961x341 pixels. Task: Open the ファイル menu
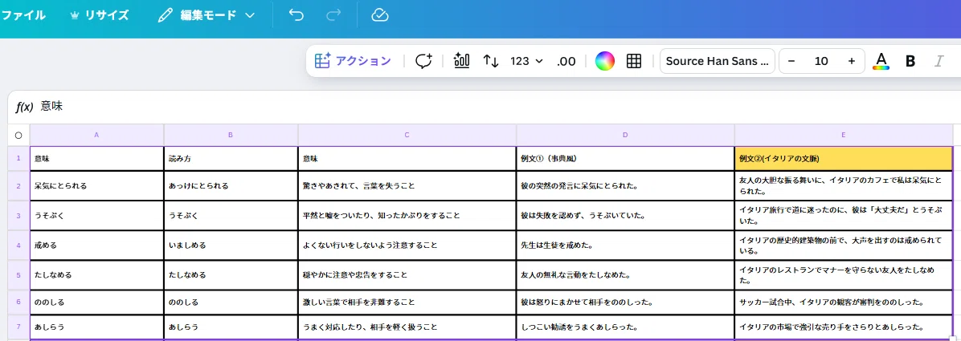[x=23, y=16]
